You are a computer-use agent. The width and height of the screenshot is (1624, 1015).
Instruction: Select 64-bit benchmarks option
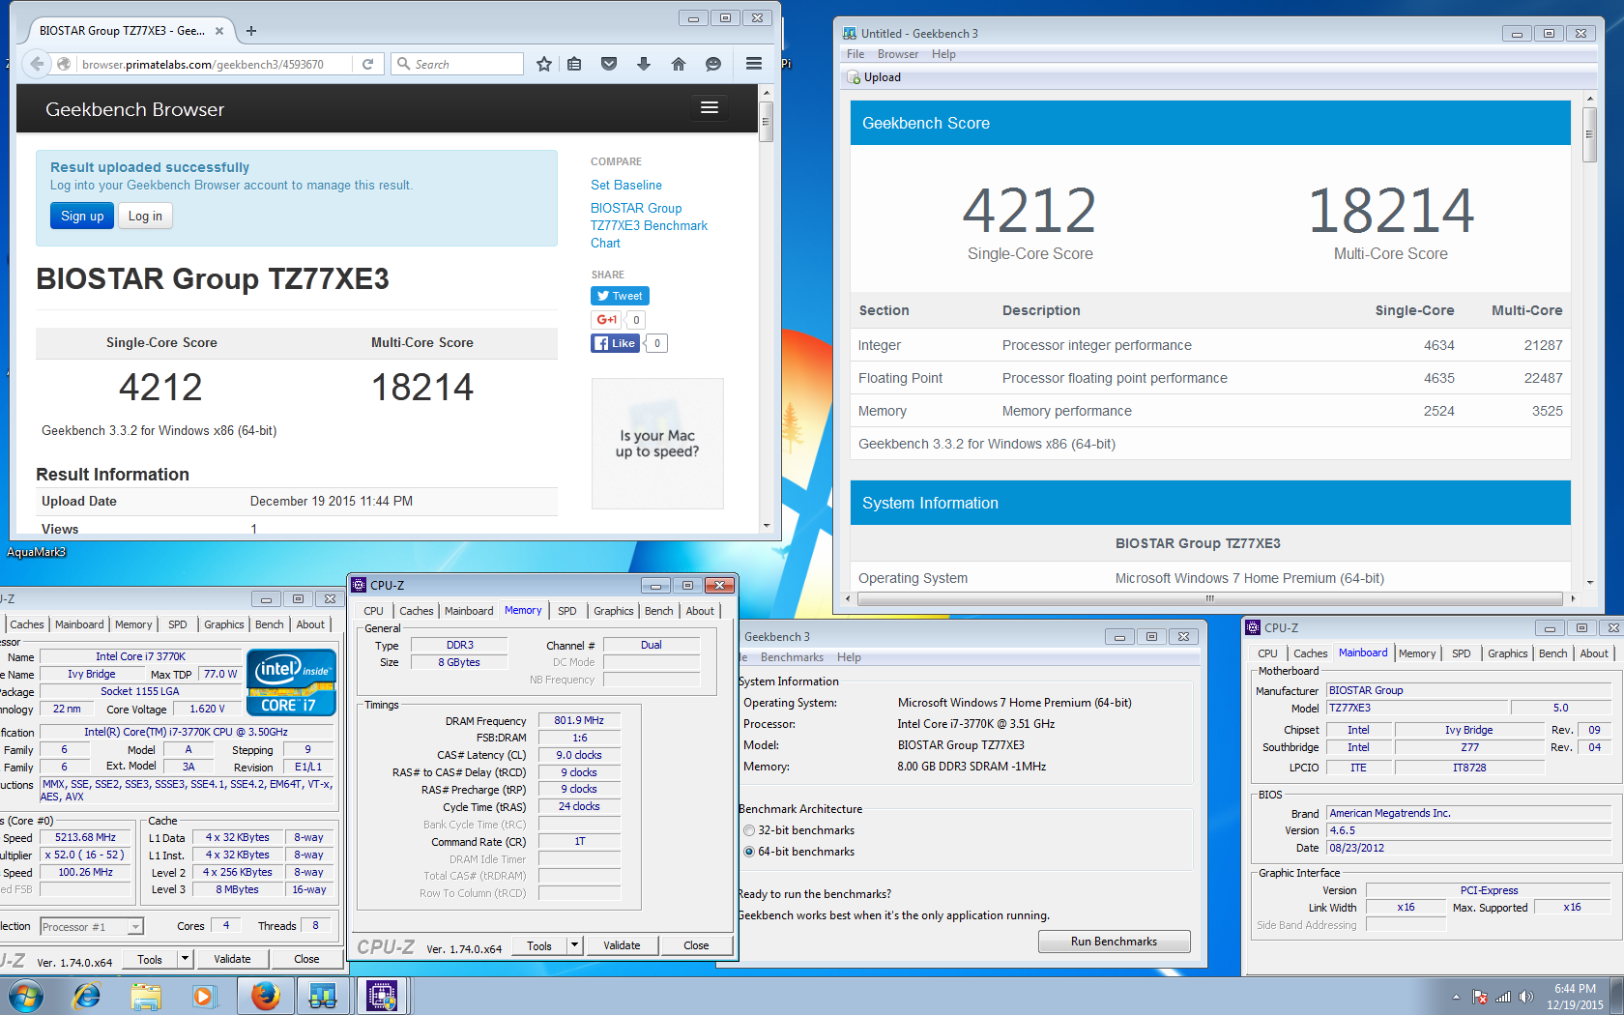click(x=799, y=852)
